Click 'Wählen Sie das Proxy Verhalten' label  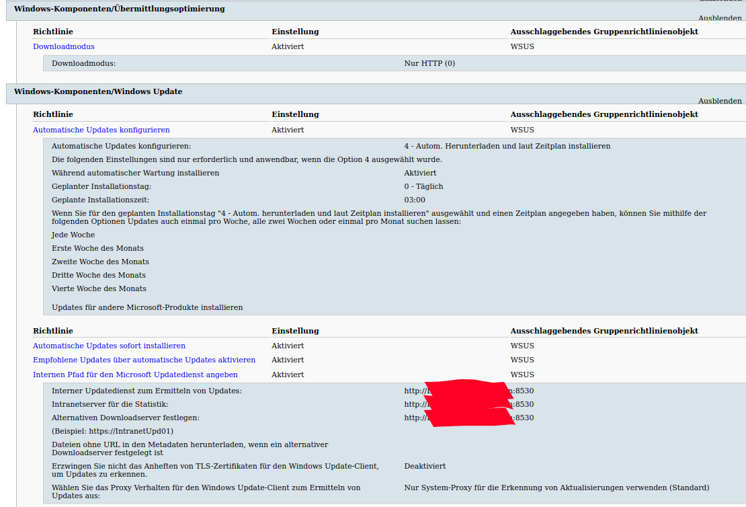point(206,492)
